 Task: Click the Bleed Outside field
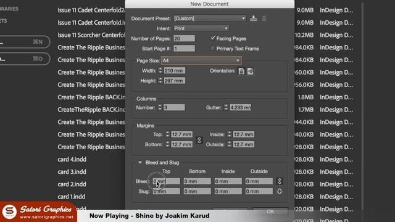tap(259, 181)
